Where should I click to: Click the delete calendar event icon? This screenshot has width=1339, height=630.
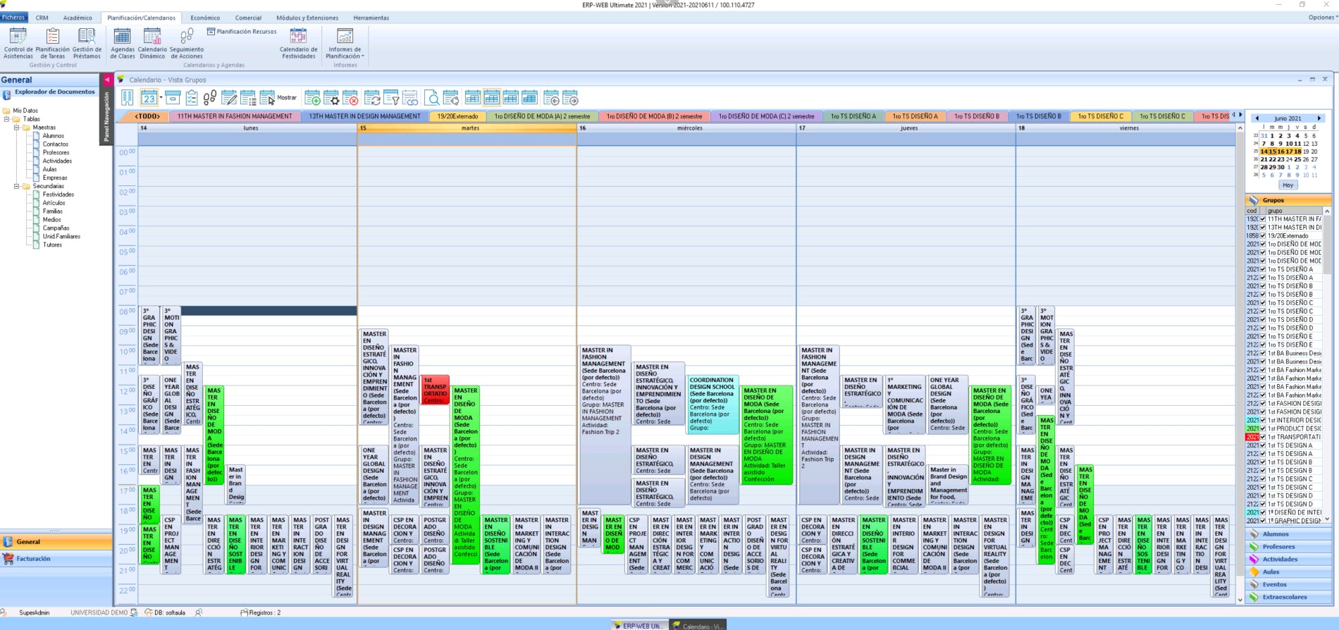(x=350, y=98)
